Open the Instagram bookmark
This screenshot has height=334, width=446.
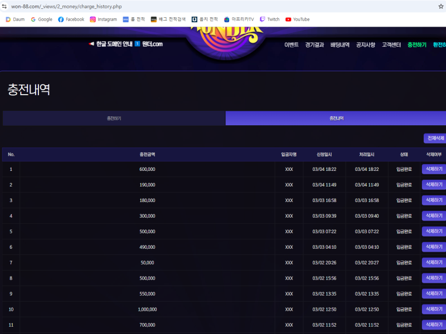103,19
